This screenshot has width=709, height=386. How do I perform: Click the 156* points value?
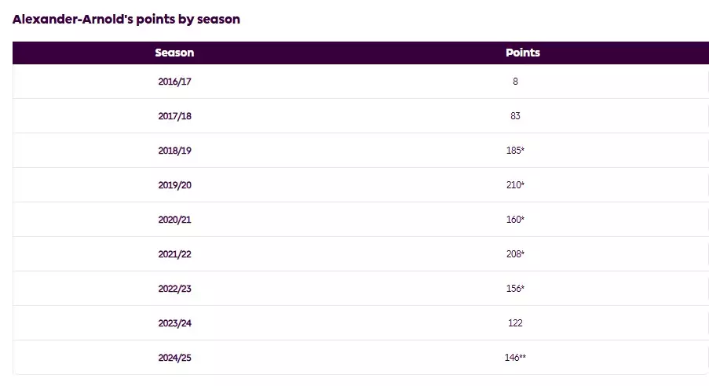pyautogui.click(x=515, y=289)
